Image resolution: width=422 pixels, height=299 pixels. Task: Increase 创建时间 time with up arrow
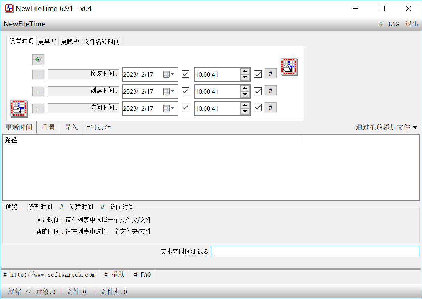click(x=245, y=88)
